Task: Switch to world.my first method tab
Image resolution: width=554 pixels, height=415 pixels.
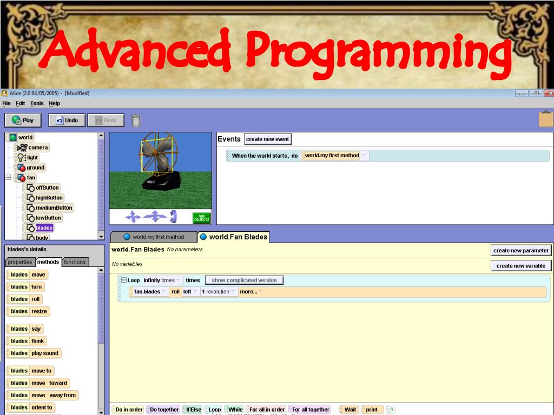Action: (x=154, y=237)
